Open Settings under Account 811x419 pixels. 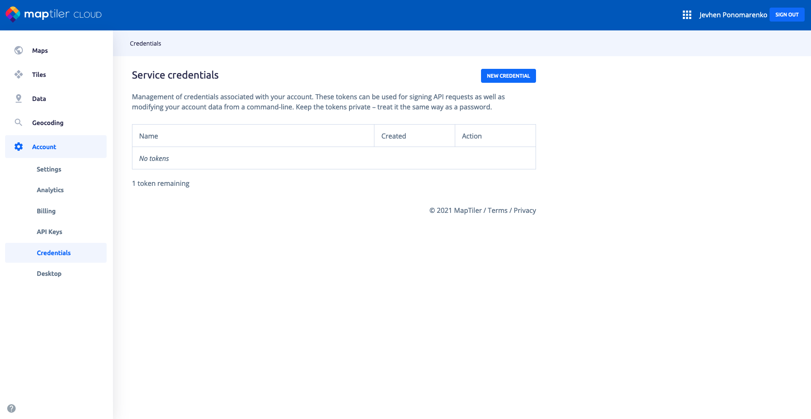pyautogui.click(x=49, y=169)
